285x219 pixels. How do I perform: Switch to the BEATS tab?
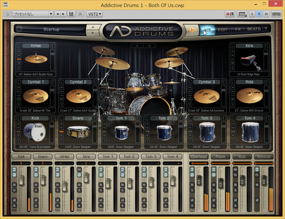click(x=254, y=29)
